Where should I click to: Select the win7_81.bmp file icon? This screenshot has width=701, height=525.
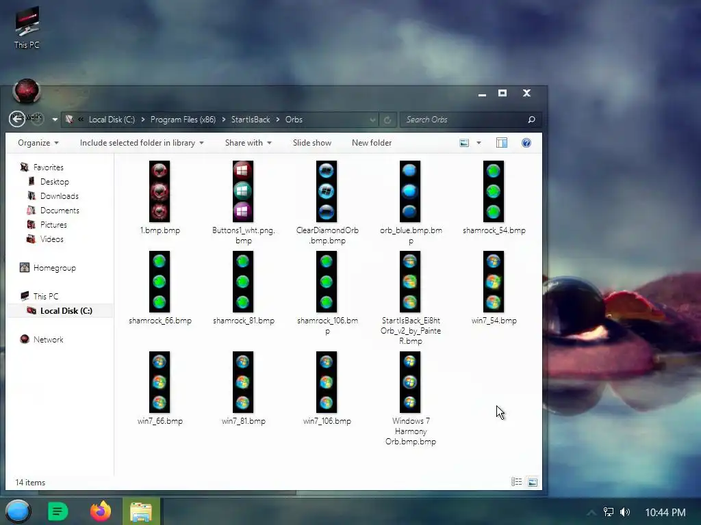pos(243,381)
